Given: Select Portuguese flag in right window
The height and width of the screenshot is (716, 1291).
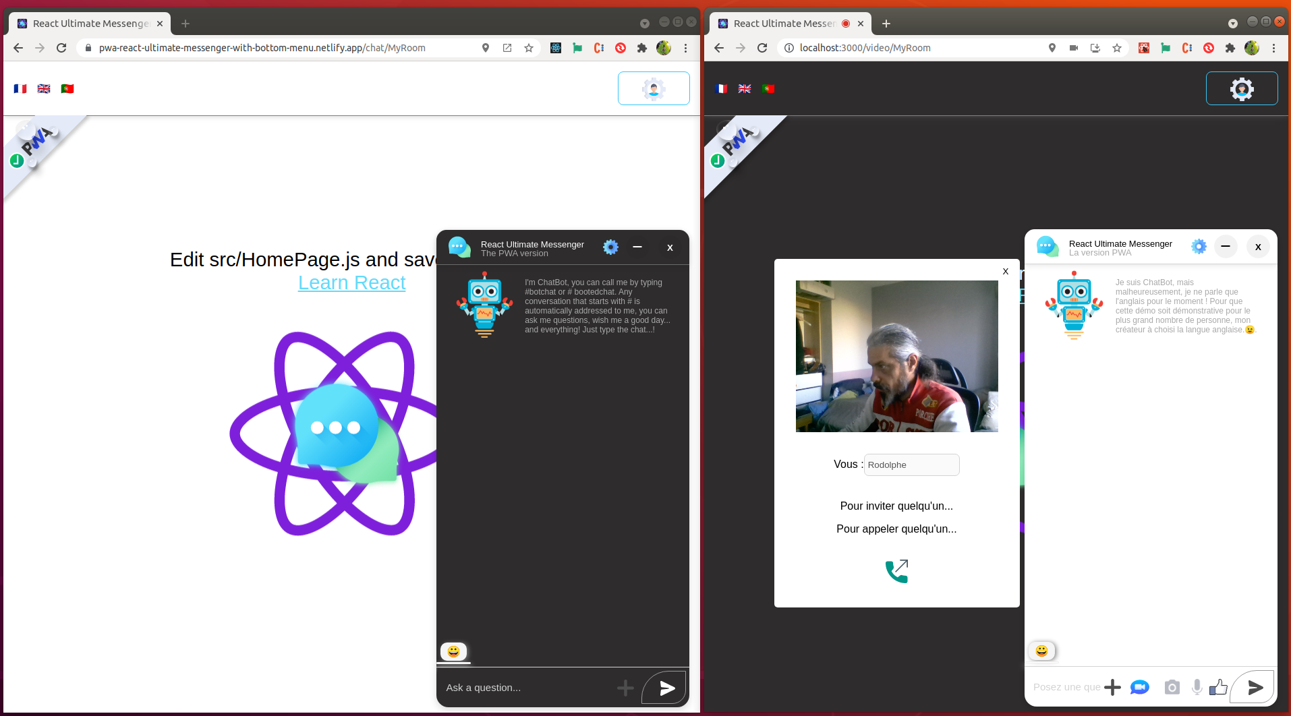Looking at the screenshot, I should (x=768, y=88).
